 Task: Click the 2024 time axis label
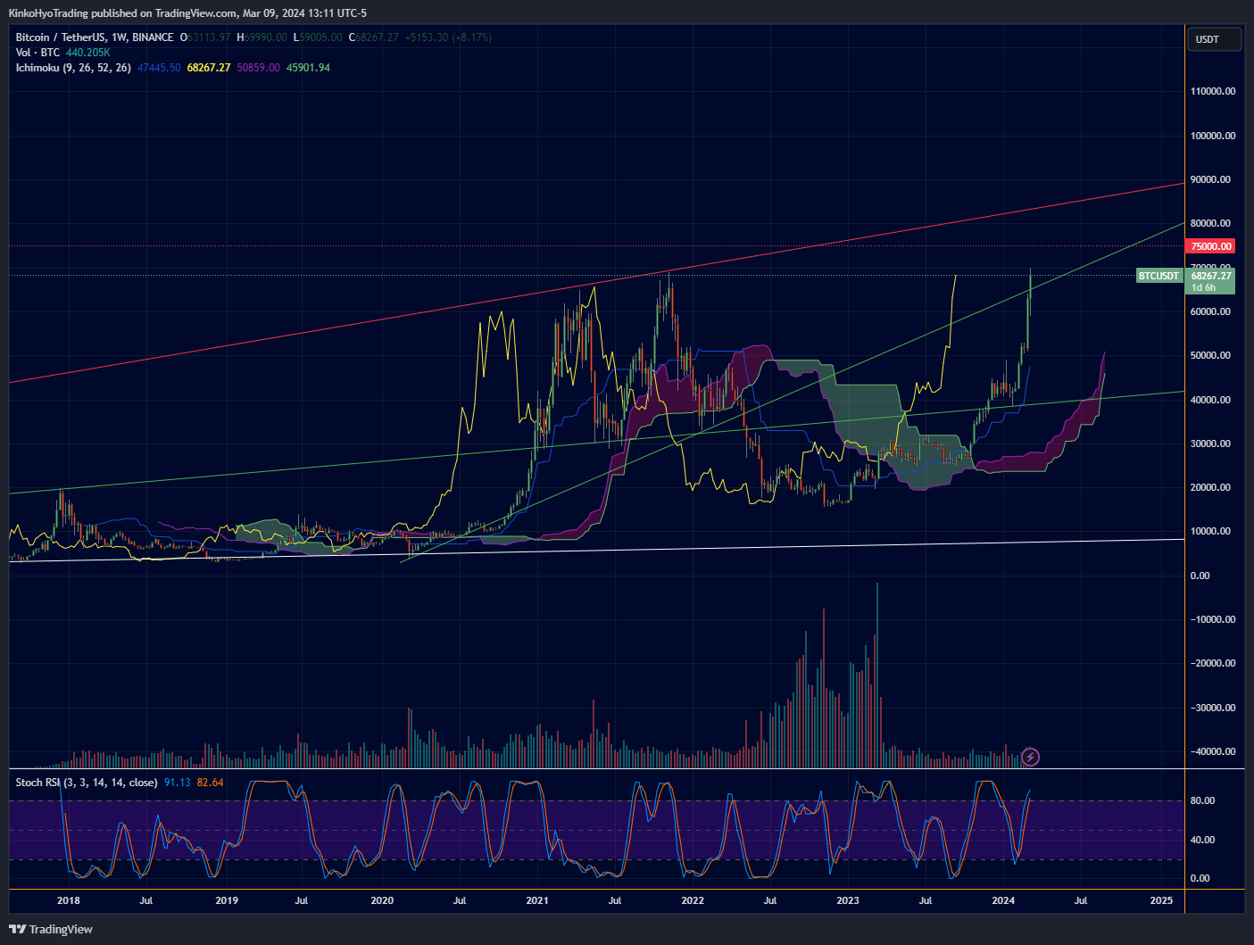[x=1003, y=901]
